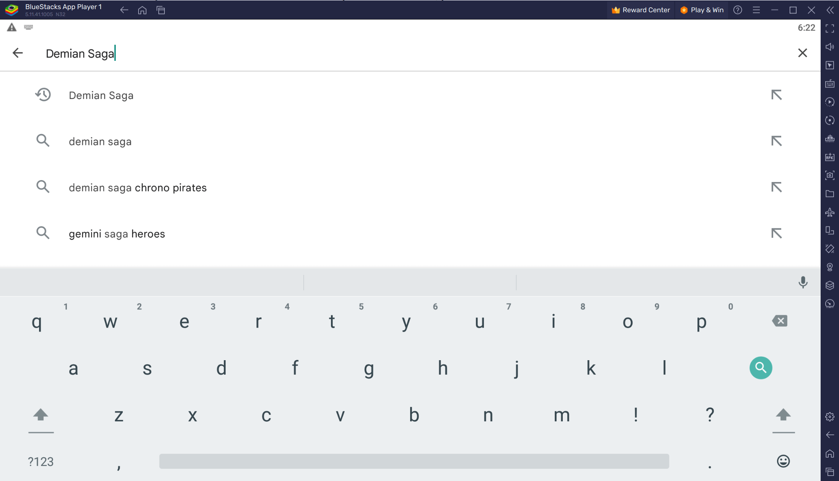Click the volume icon in sidebar
This screenshot has height=481, width=839.
[829, 47]
